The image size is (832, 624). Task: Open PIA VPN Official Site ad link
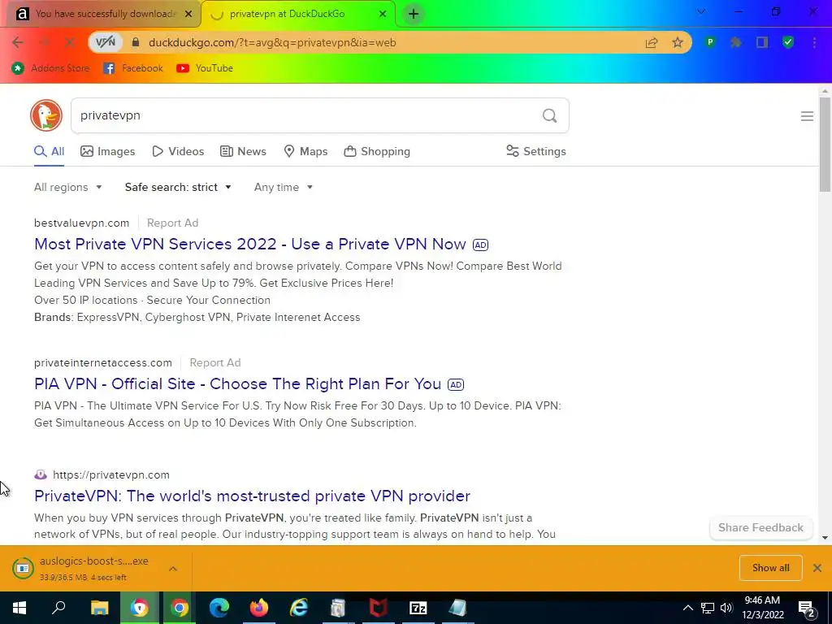(238, 383)
